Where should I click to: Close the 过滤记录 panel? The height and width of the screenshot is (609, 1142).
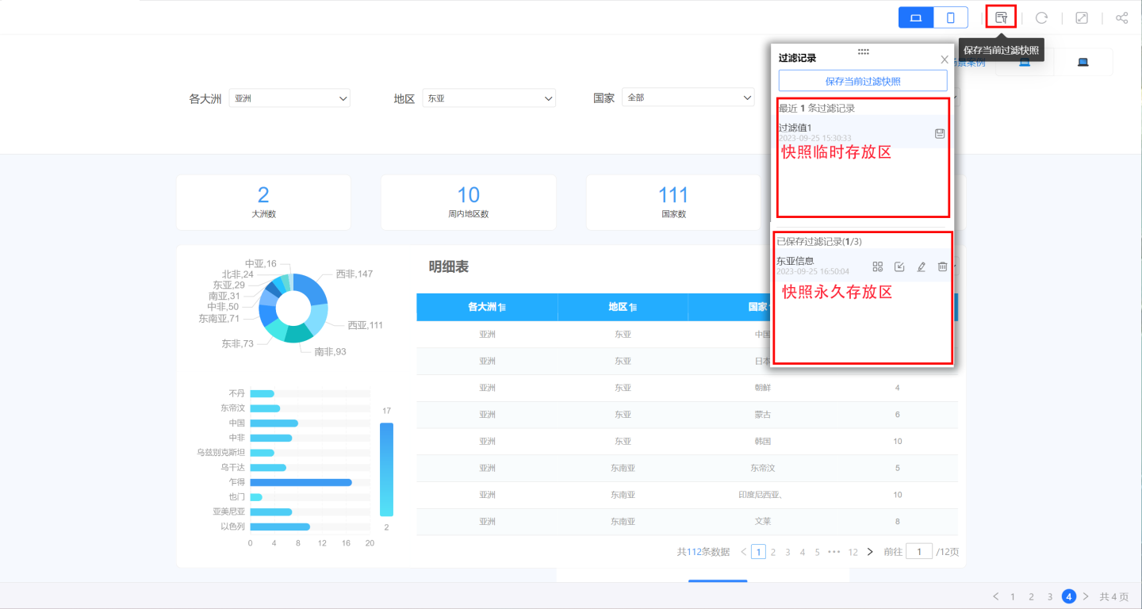pyautogui.click(x=944, y=59)
